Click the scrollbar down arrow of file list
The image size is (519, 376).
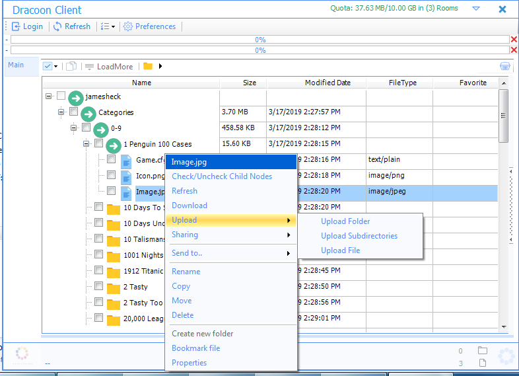click(504, 327)
